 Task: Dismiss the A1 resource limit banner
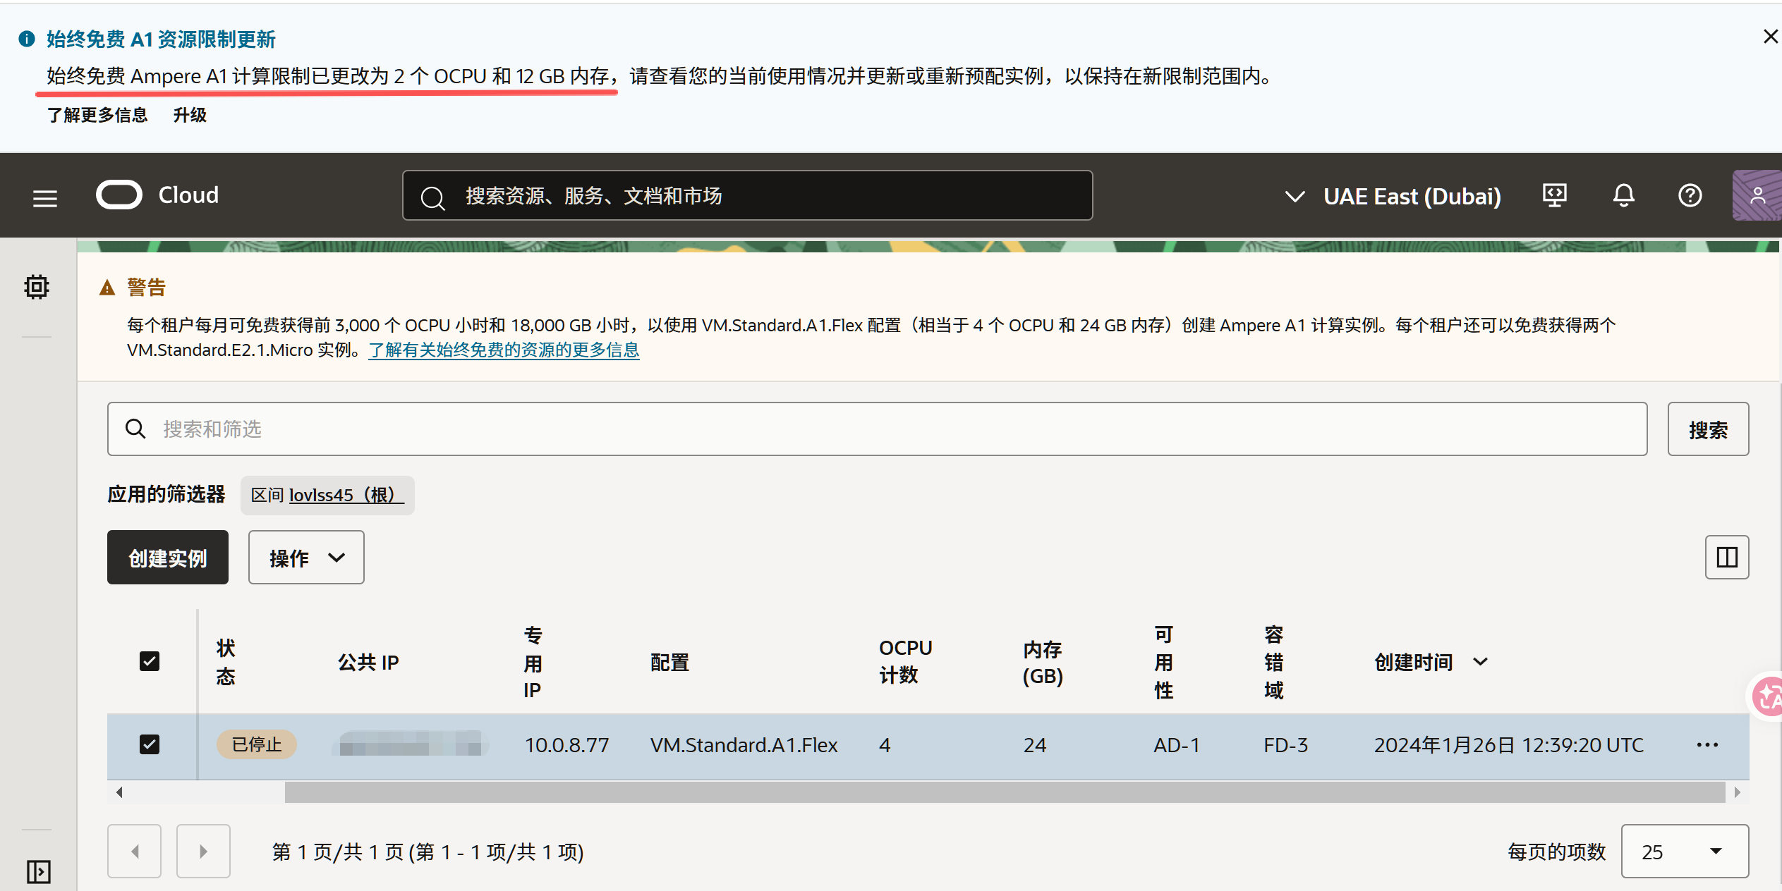pyautogui.click(x=1770, y=37)
